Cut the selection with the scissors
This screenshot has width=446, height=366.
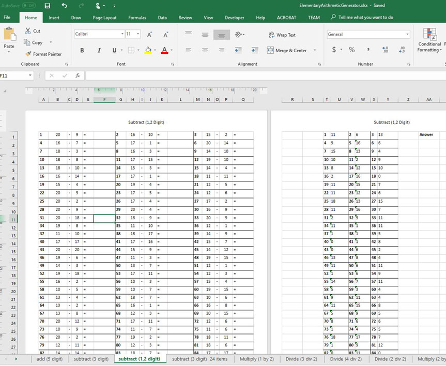(33, 31)
